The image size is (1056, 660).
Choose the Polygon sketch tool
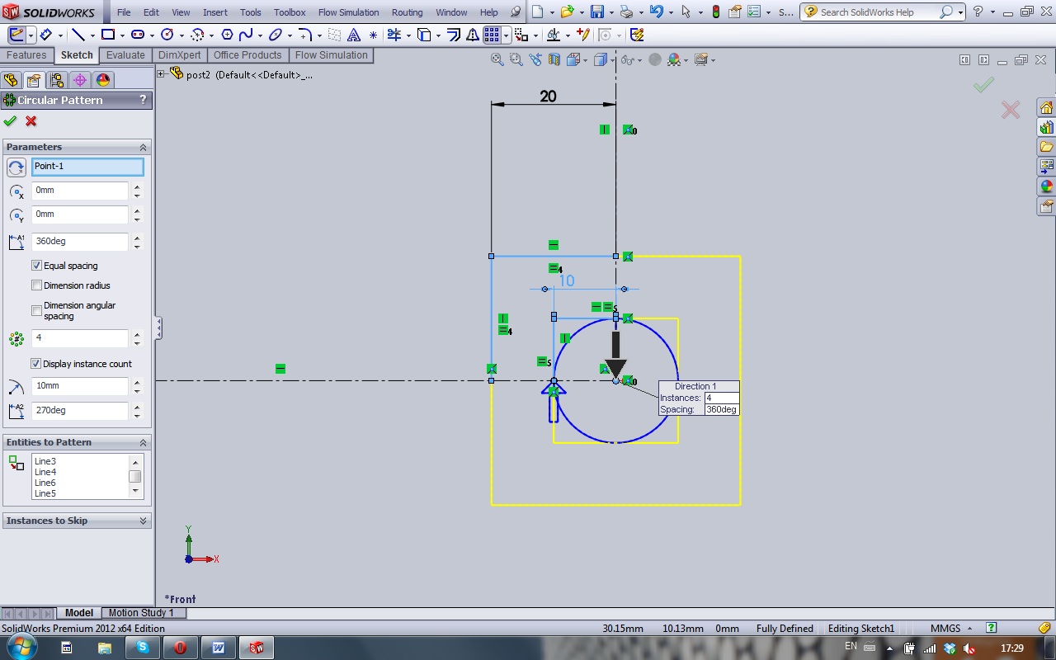click(227, 35)
